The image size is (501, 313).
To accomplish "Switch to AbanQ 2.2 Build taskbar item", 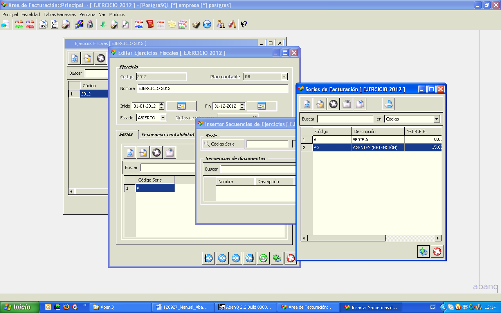I will [246, 307].
